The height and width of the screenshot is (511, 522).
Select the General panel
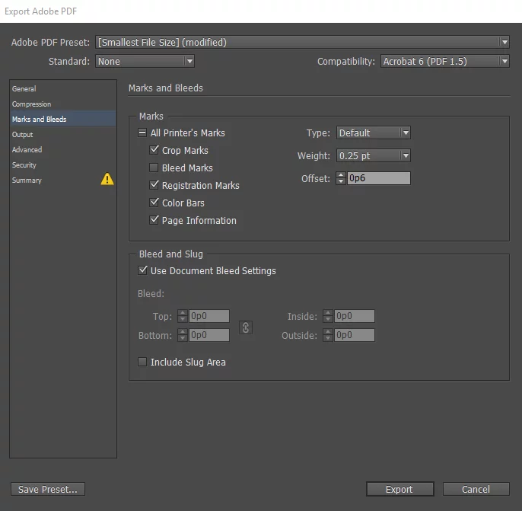(x=63, y=88)
